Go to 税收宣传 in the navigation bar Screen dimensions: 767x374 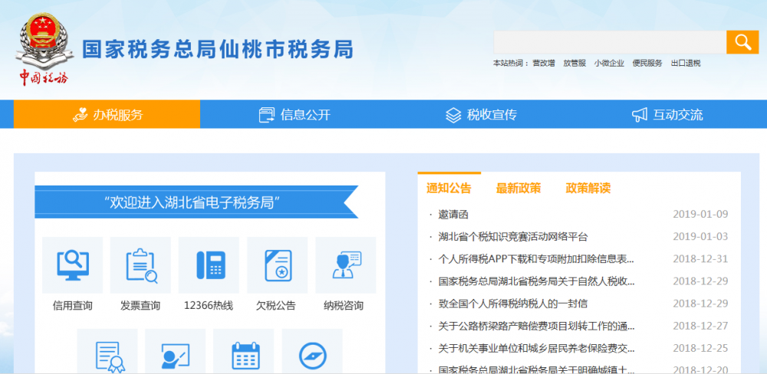pyautogui.click(x=481, y=115)
